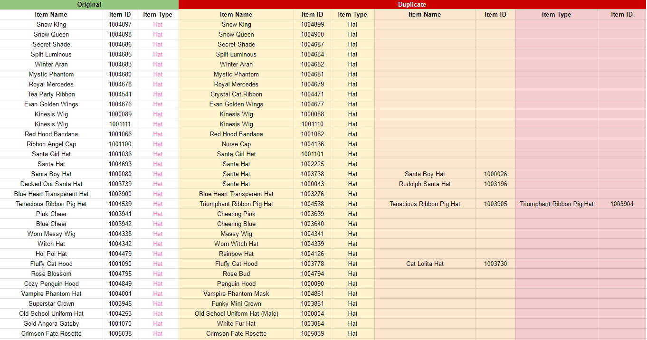Select the "Rose Blossom" cell

pyautogui.click(x=51, y=274)
